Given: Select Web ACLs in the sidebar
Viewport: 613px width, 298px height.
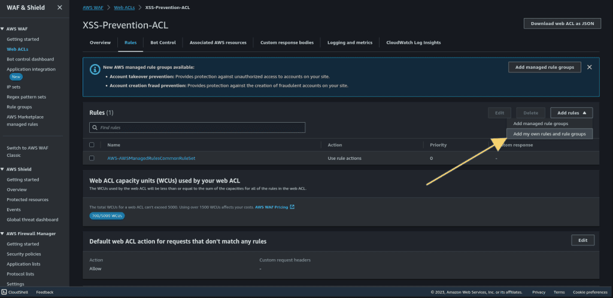Looking at the screenshot, I should [17, 49].
